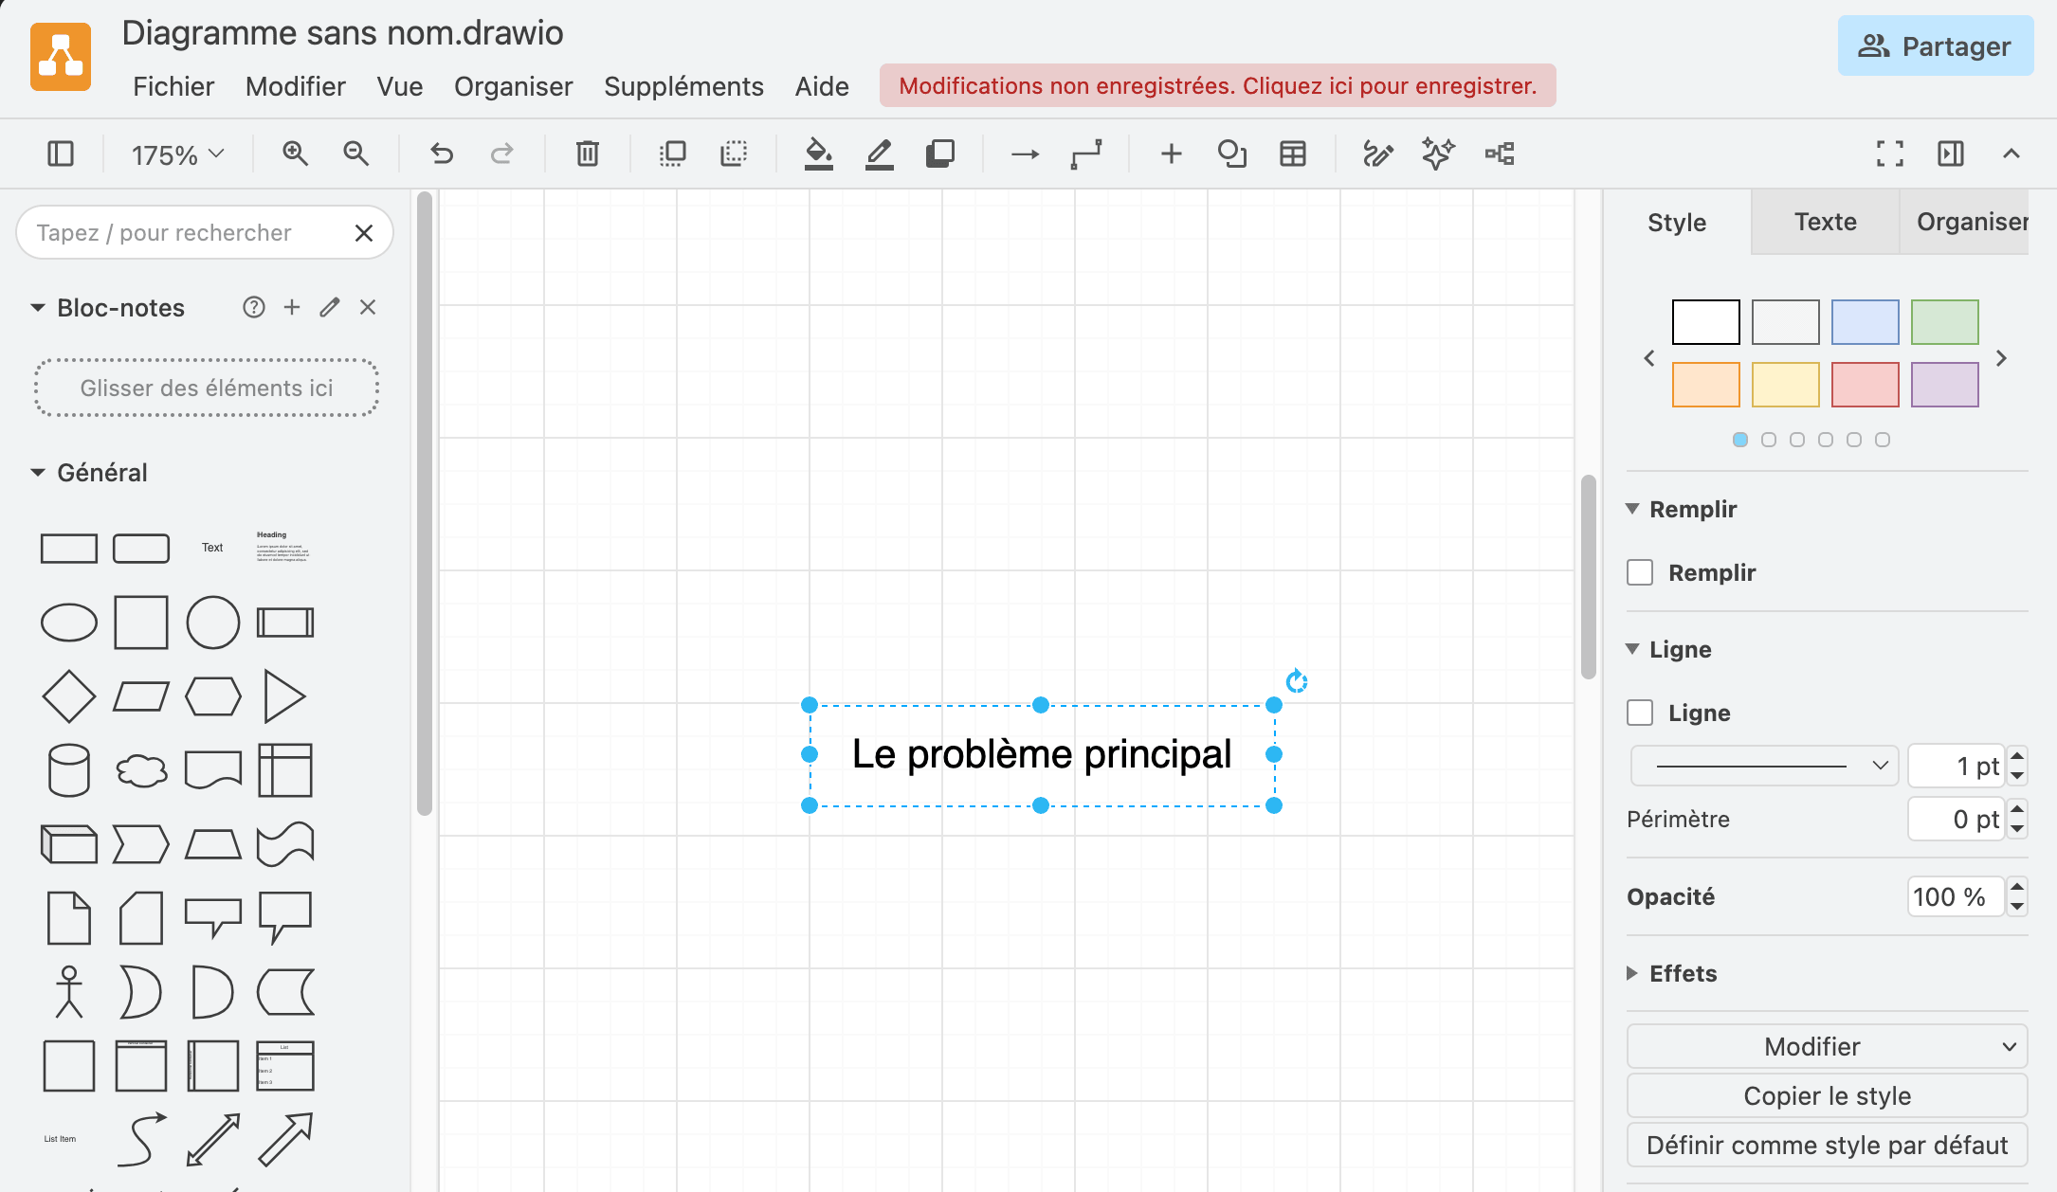Screen dimensions: 2057x1192
Task: Apply the orange style swatch
Action: point(1706,385)
